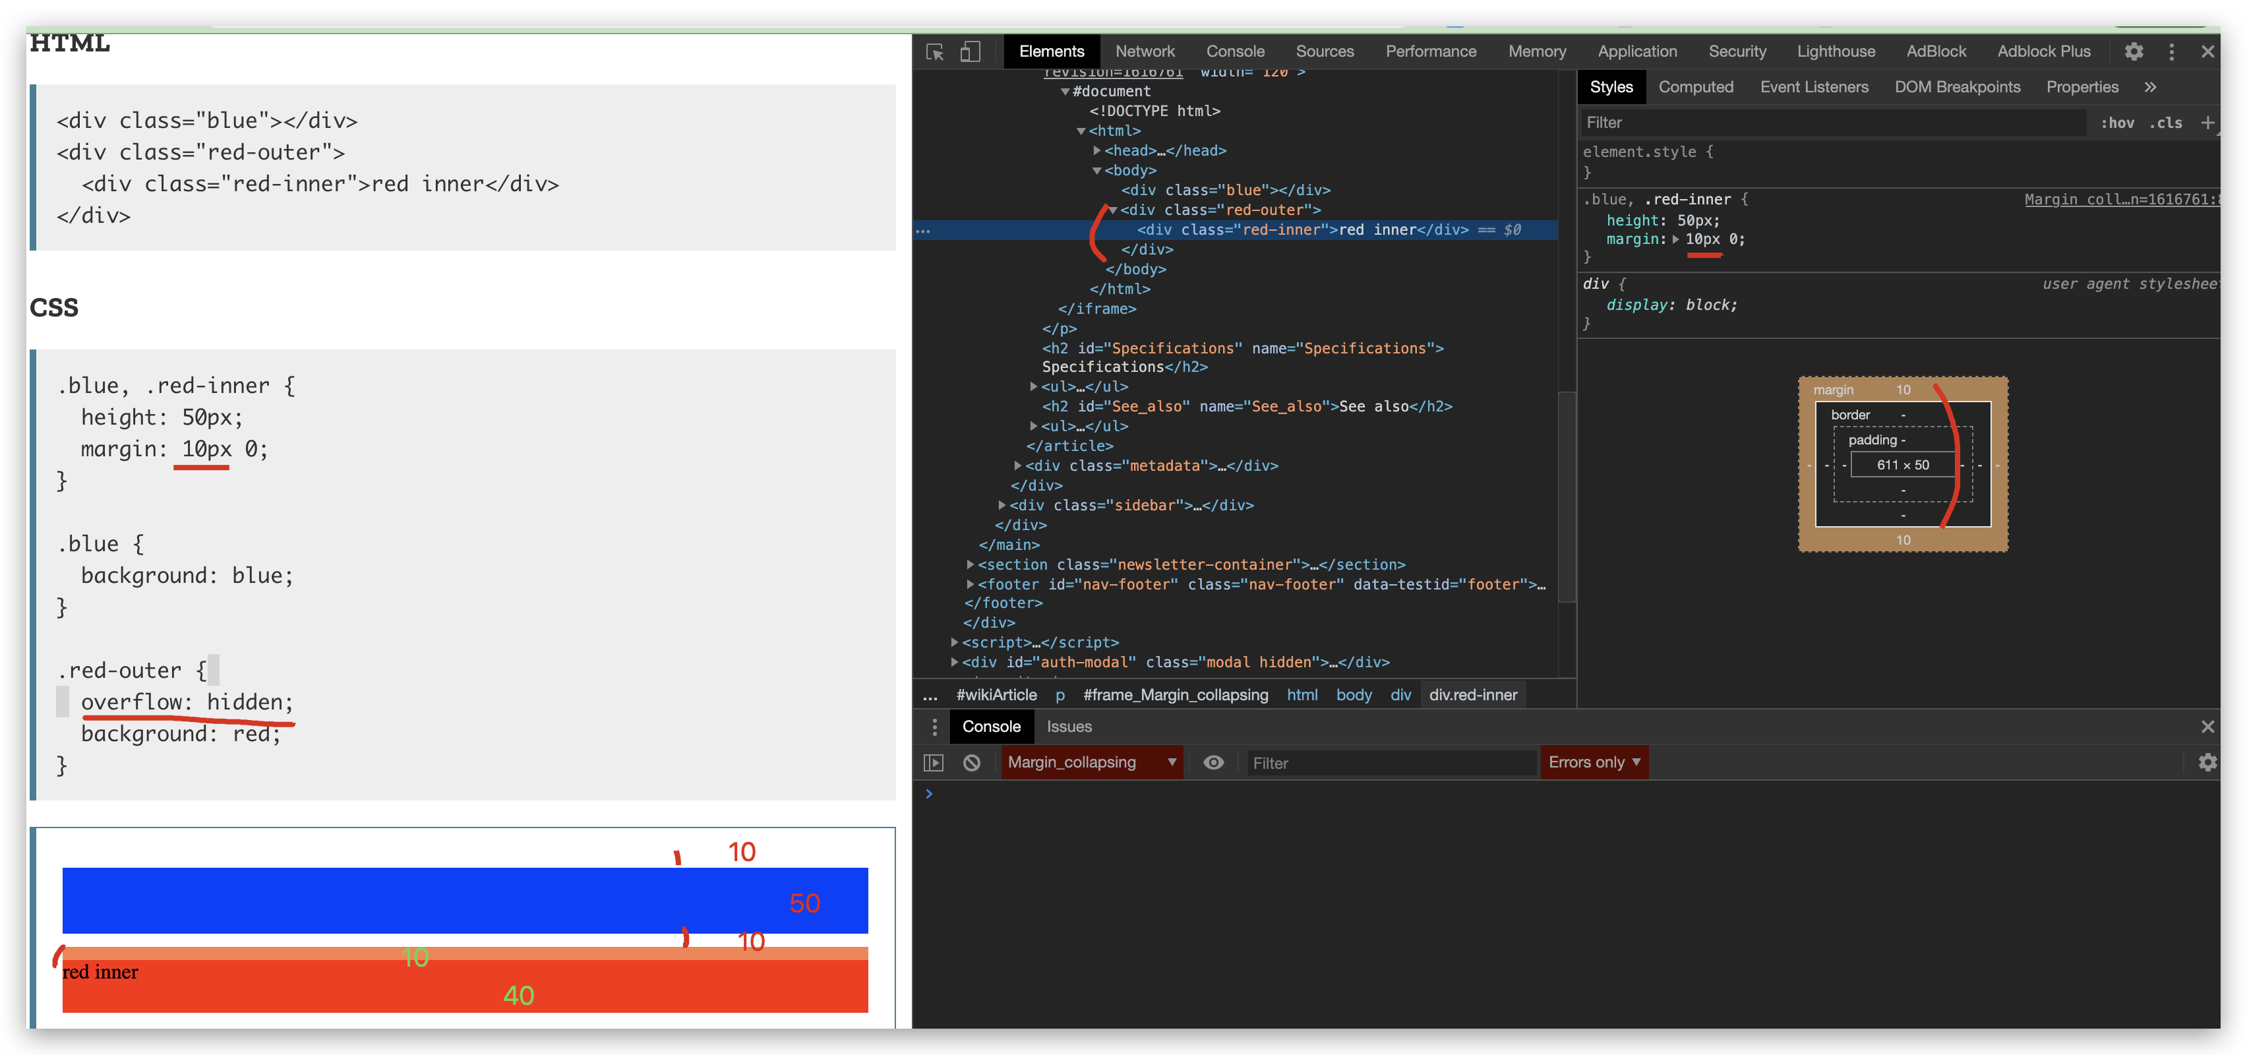Image resolution: width=2247 pixels, height=1055 pixels.
Task: Select the Computed styles tab
Action: pyautogui.click(x=1695, y=87)
